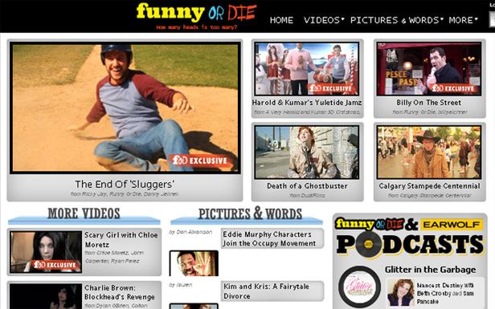Click Death of a Ghostbuster title

[x=307, y=186]
